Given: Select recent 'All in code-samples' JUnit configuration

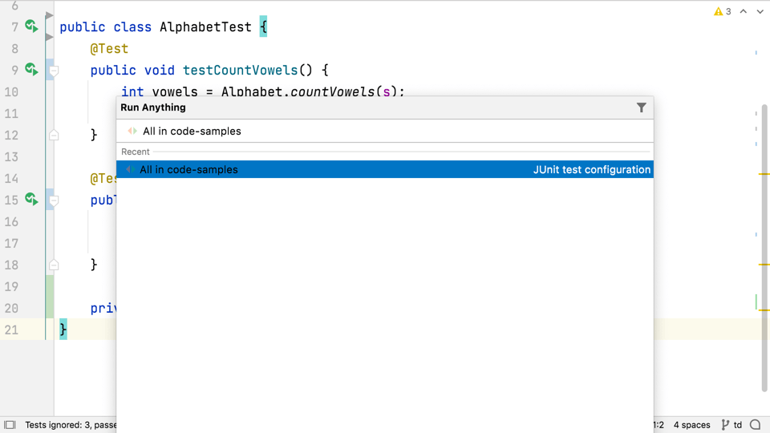Looking at the screenshot, I should (x=385, y=169).
